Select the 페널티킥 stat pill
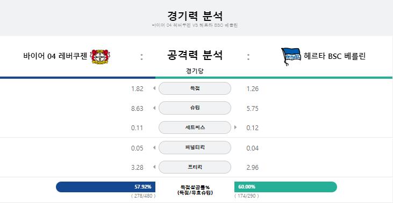Screen dimensions: 393x203 195,148
